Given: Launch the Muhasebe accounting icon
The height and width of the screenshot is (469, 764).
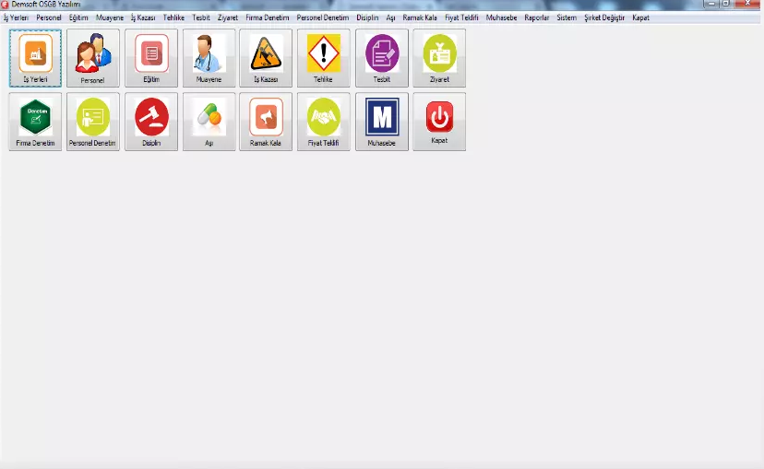Looking at the screenshot, I should pyautogui.click(x=381, y=121).
